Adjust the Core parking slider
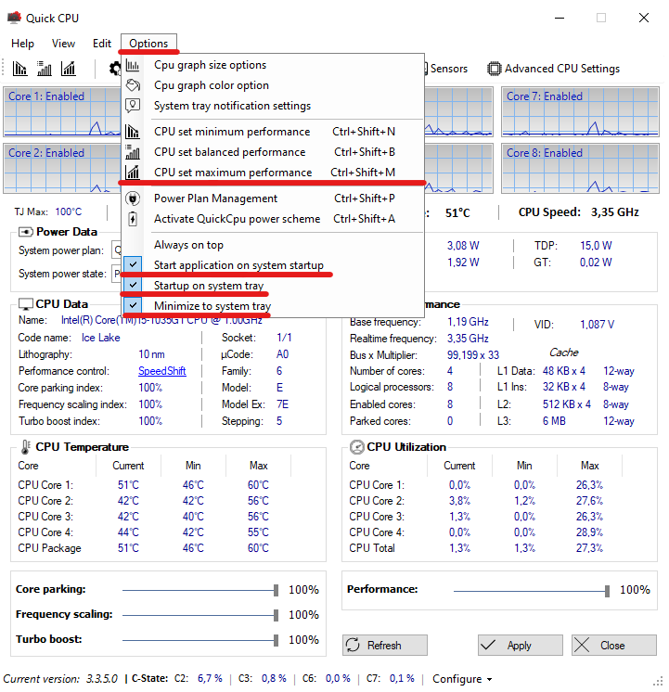Screen dimensions: 669x692 click(x=276, y=590)
